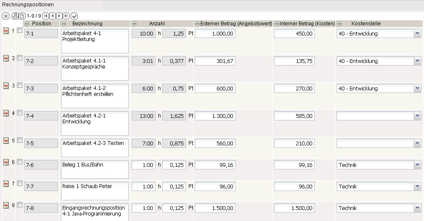Open Kostenstelle dropdown for Konzeptgespräche row
This screenshot has height=221, width=424.
point(417,61)
